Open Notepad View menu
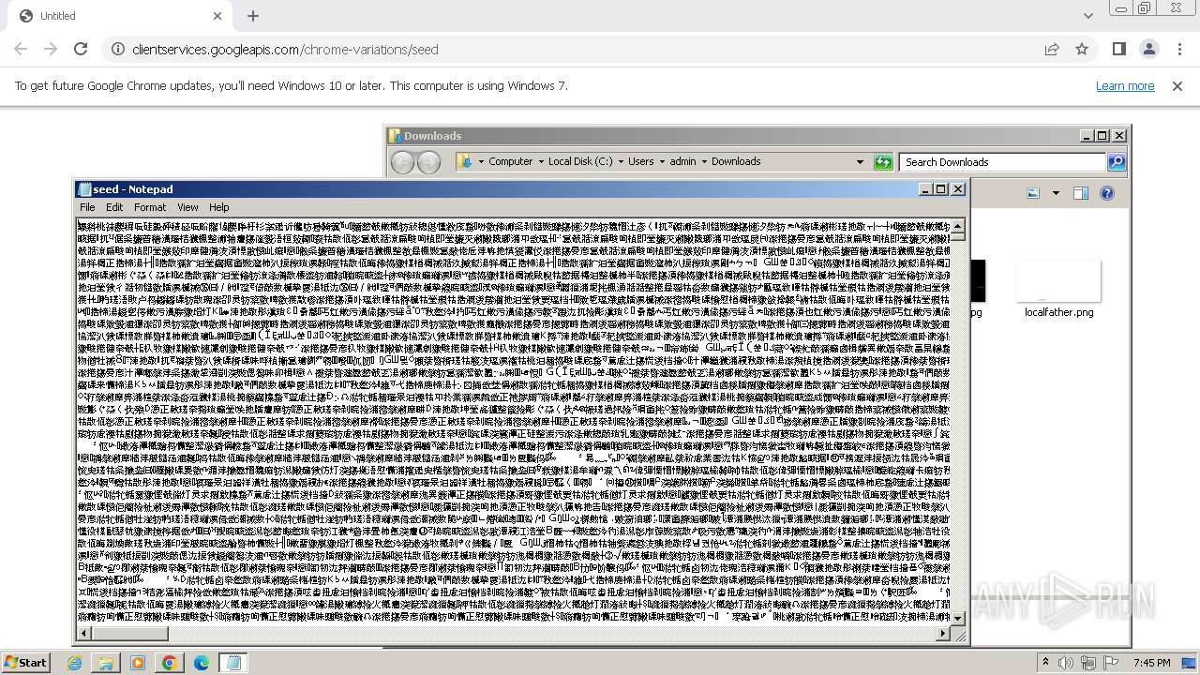Image resolution: width=1200 pixels, height=675 pixels. tap(187, 207)
